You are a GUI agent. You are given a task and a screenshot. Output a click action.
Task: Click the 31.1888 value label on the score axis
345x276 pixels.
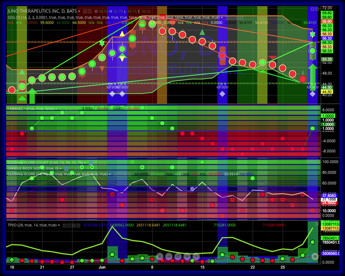pos(329,199)
